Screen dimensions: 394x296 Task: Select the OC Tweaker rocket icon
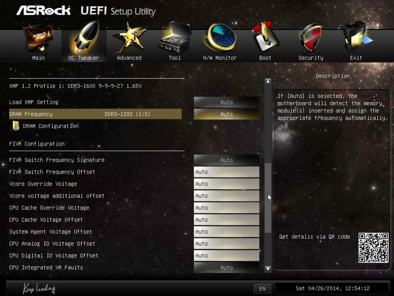tap(85, 38)
